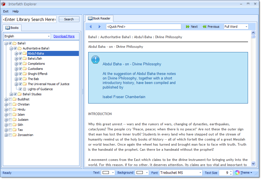Open the Help menu
This screenshot has width=261, height=179.
tap(16, 11)
